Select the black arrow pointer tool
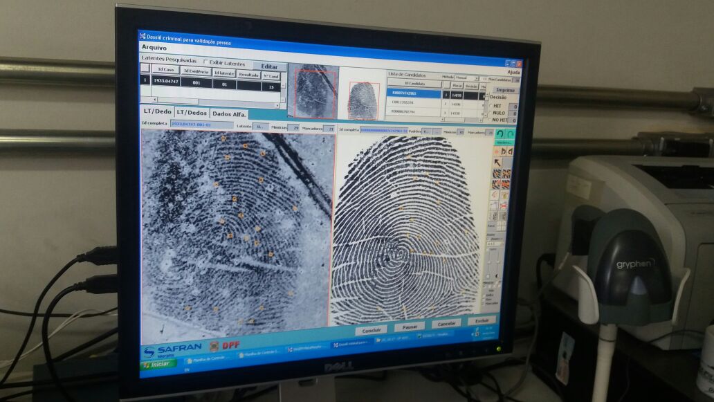Screen dimensions: 714x402 click(497, 162)
